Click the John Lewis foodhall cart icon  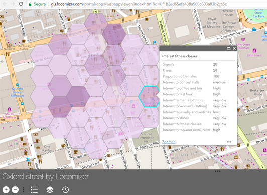pos(243,40)
